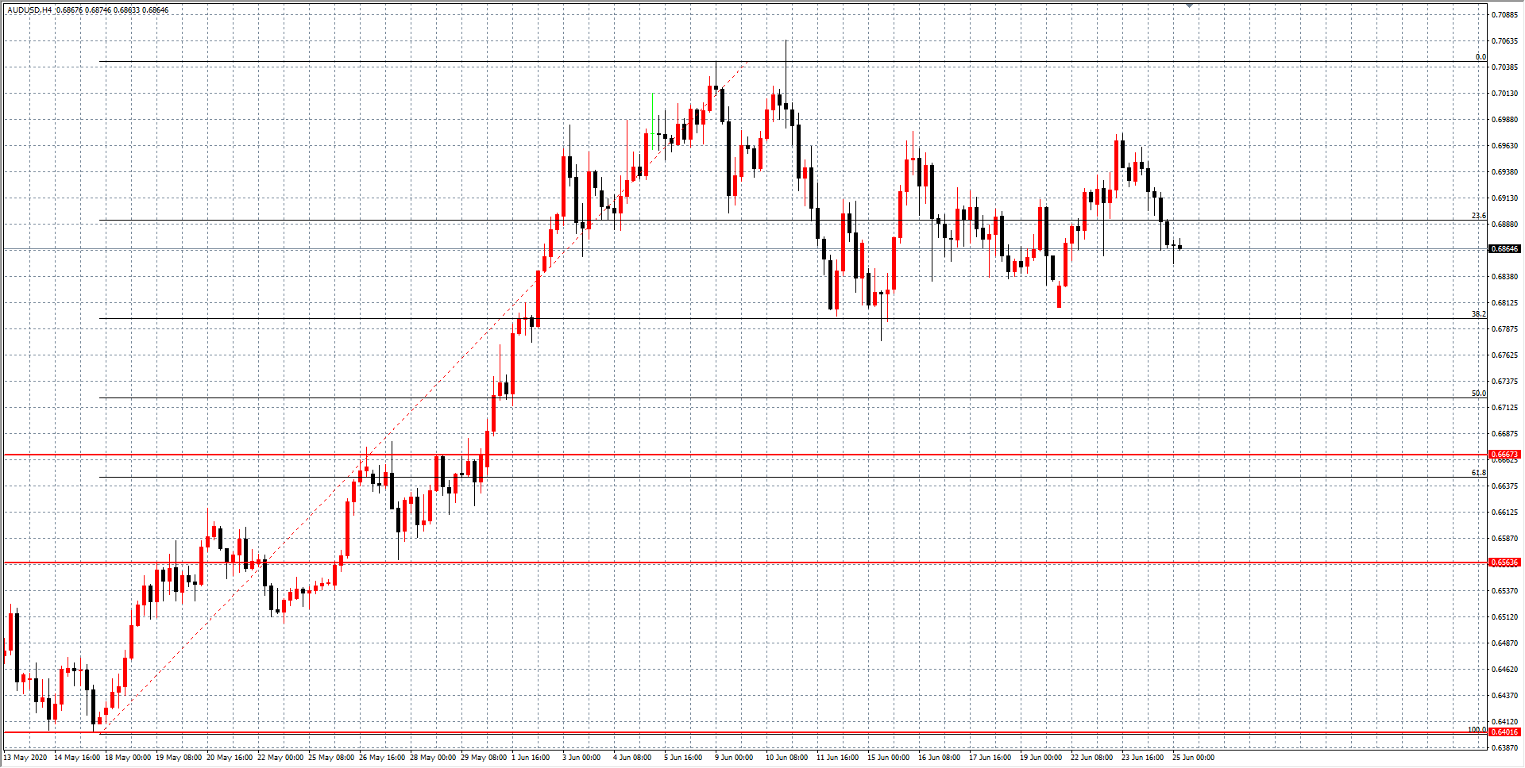Click the 0.68380 price axis label
The width and height of the screenshot is (1525, 768).
1504,277
